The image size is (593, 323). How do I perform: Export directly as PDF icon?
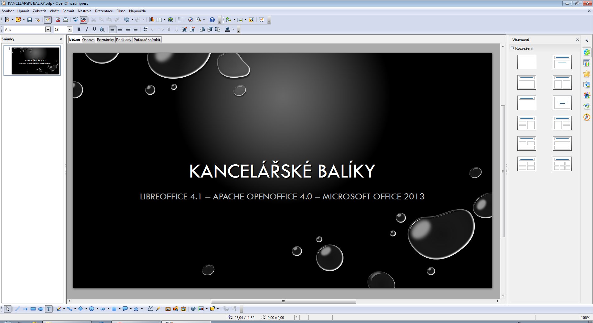[x=58, y=20]
